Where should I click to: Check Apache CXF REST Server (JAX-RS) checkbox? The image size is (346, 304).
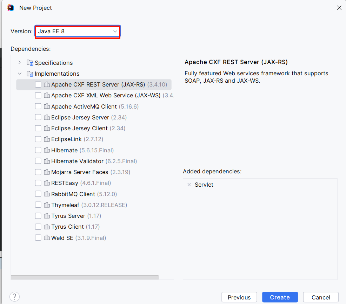pos(38,85)
